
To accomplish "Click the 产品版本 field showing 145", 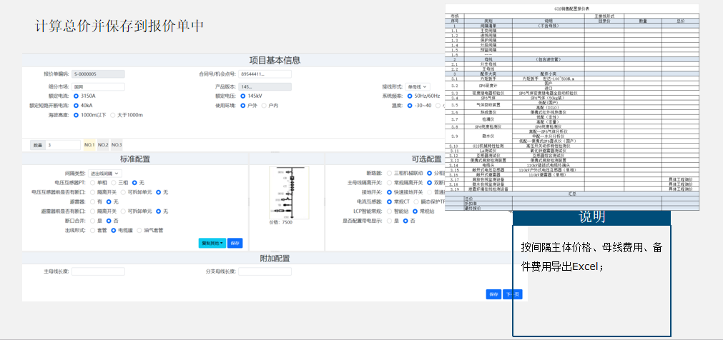I will coord(265,86).
